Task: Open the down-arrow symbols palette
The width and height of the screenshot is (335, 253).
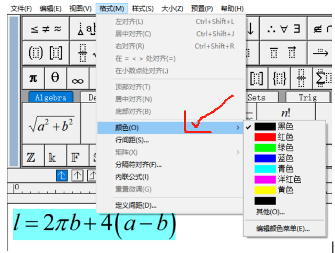Action: [252, 28]
